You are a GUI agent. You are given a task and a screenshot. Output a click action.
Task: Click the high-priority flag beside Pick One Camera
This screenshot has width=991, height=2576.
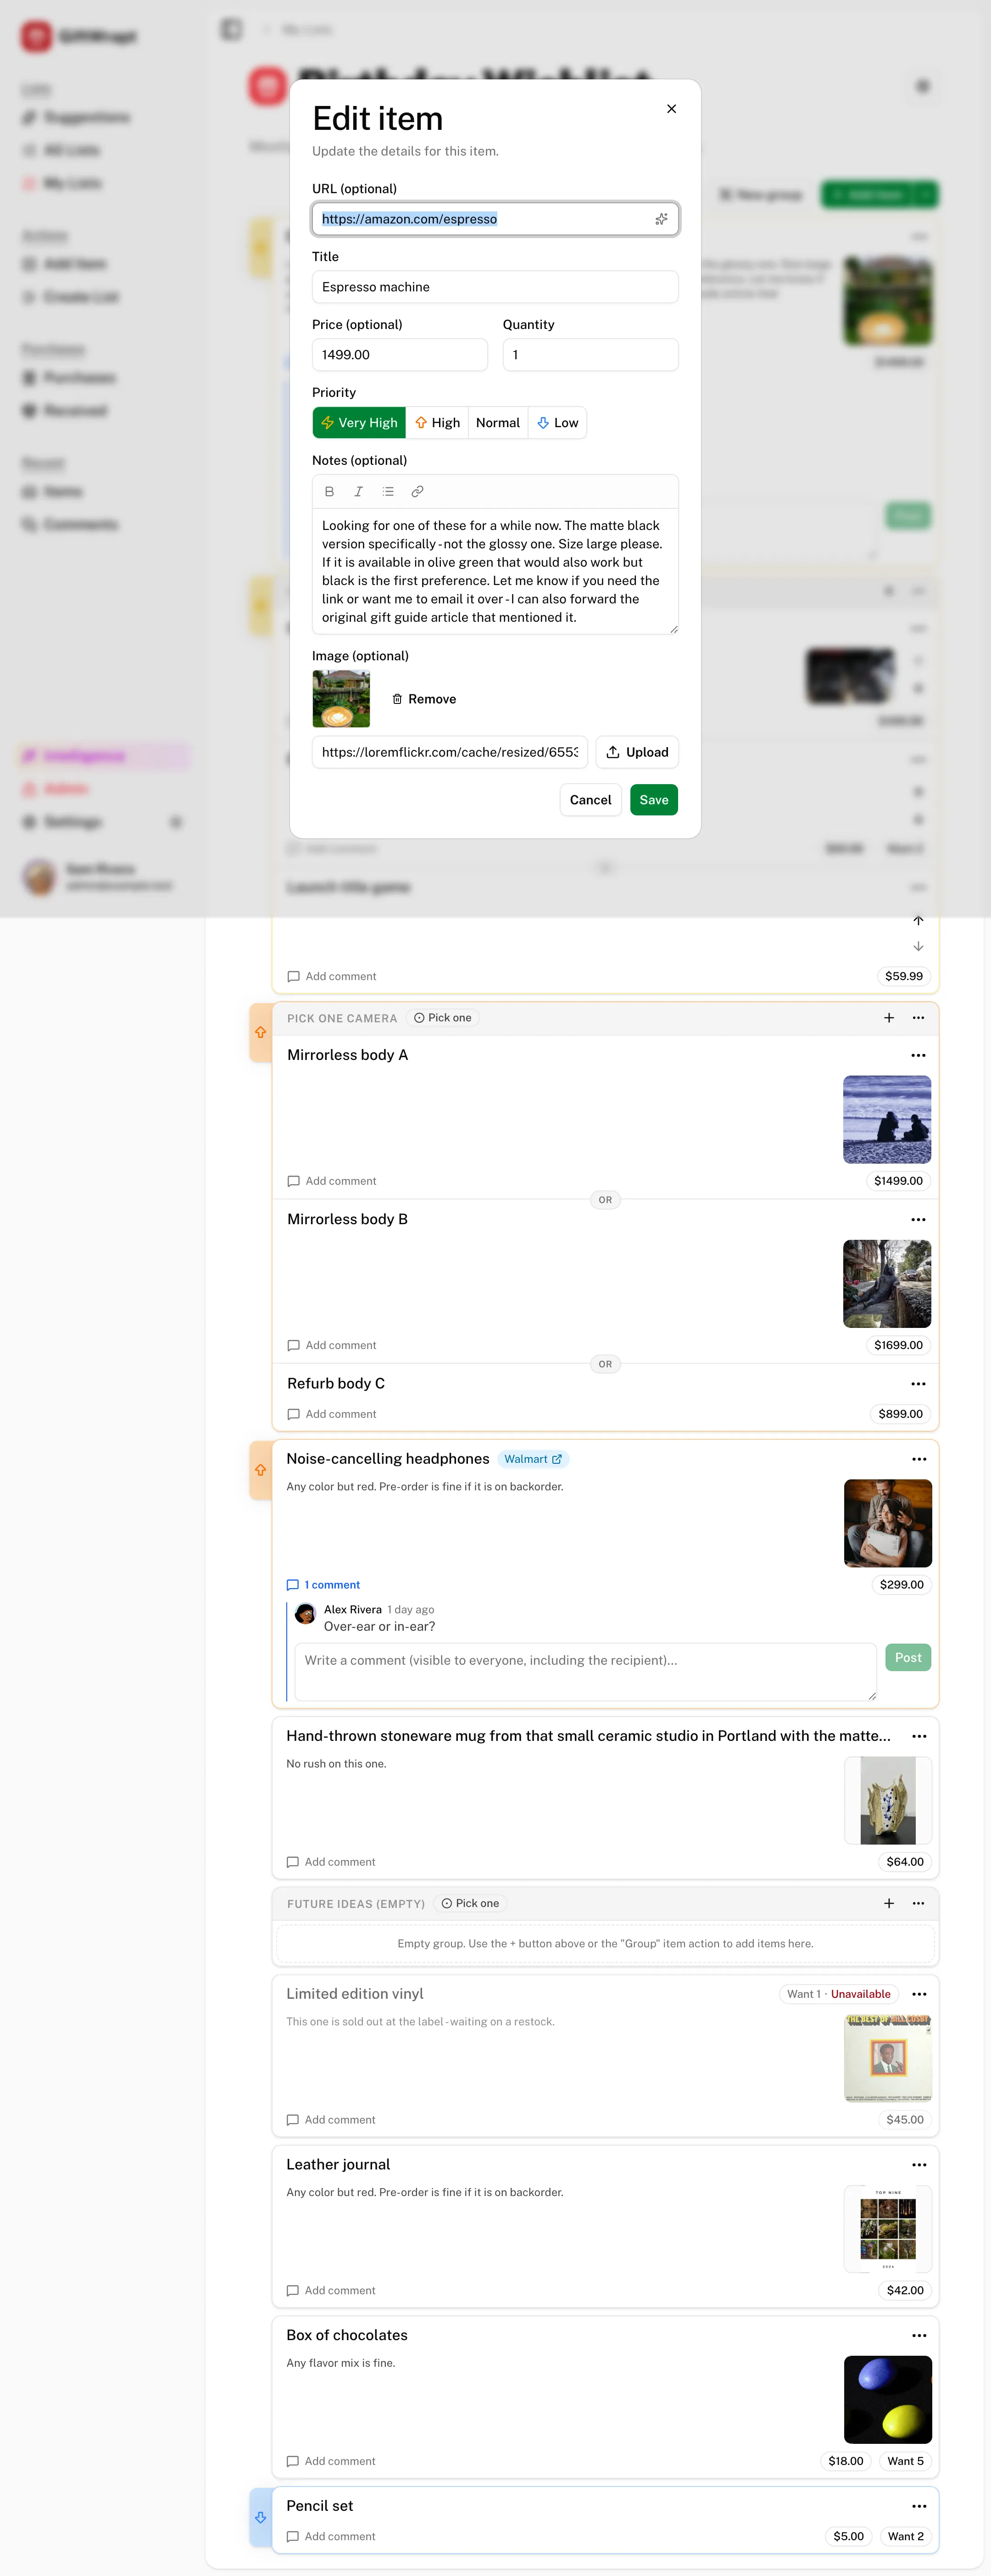point(261,1032)
